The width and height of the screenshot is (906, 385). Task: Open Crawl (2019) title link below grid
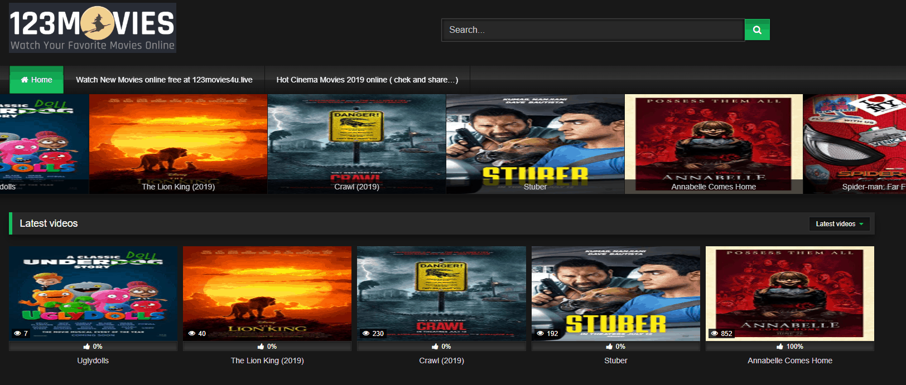(x=441, y=360)
